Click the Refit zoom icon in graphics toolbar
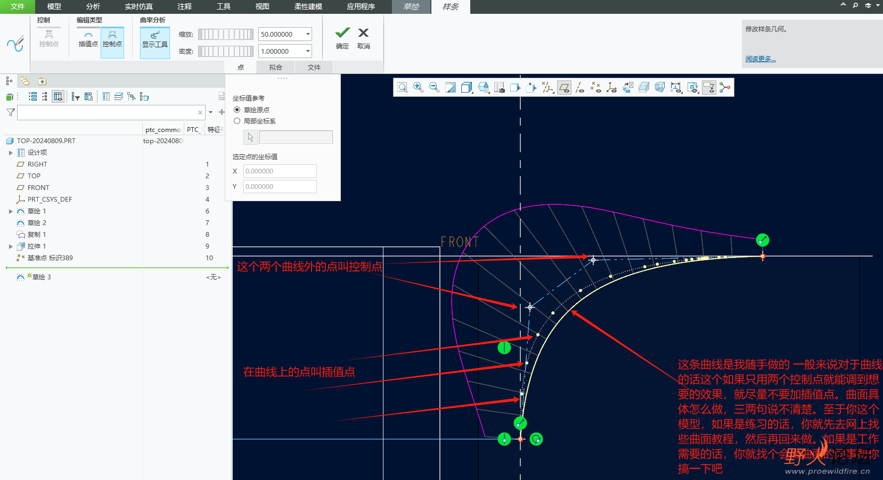 (x=403, y=87)
